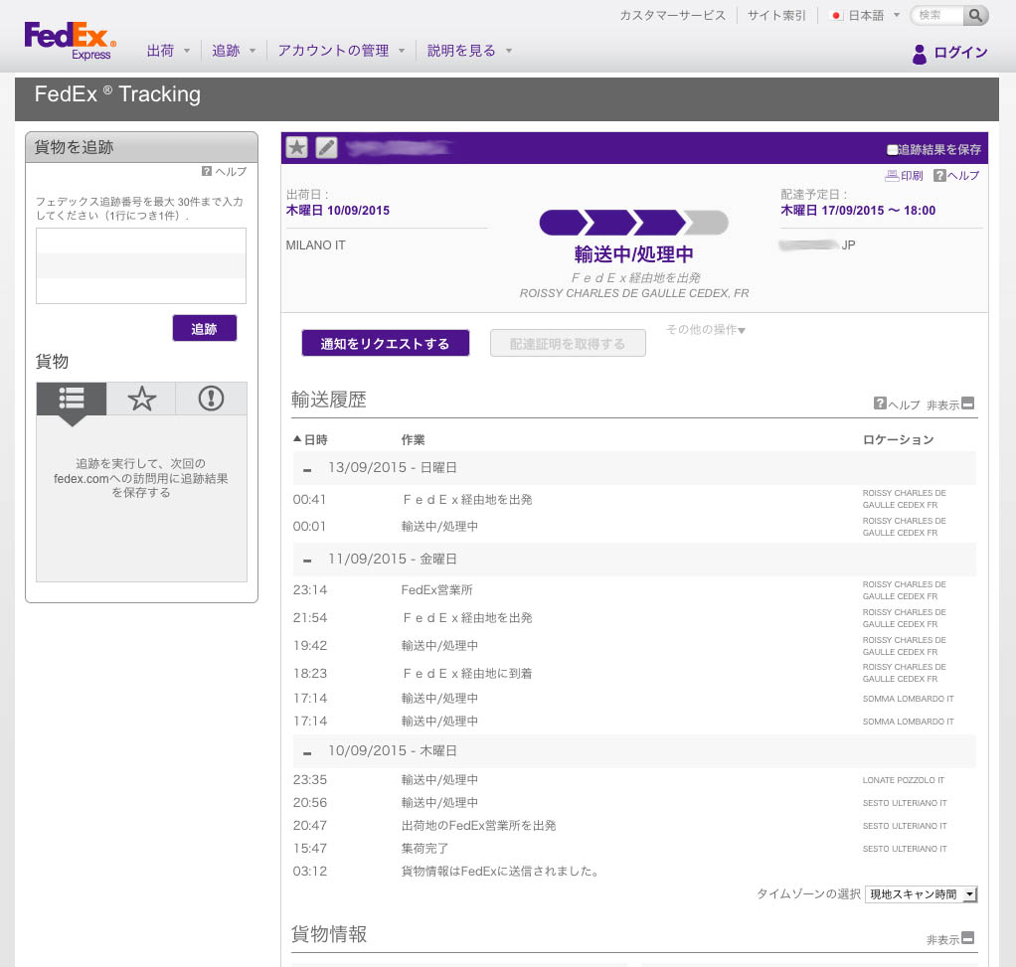This screenshot has height=967, width=1016.
Task: Collapse the 13/09/2015 日曜日 group
Action: [x=307, y=469]
